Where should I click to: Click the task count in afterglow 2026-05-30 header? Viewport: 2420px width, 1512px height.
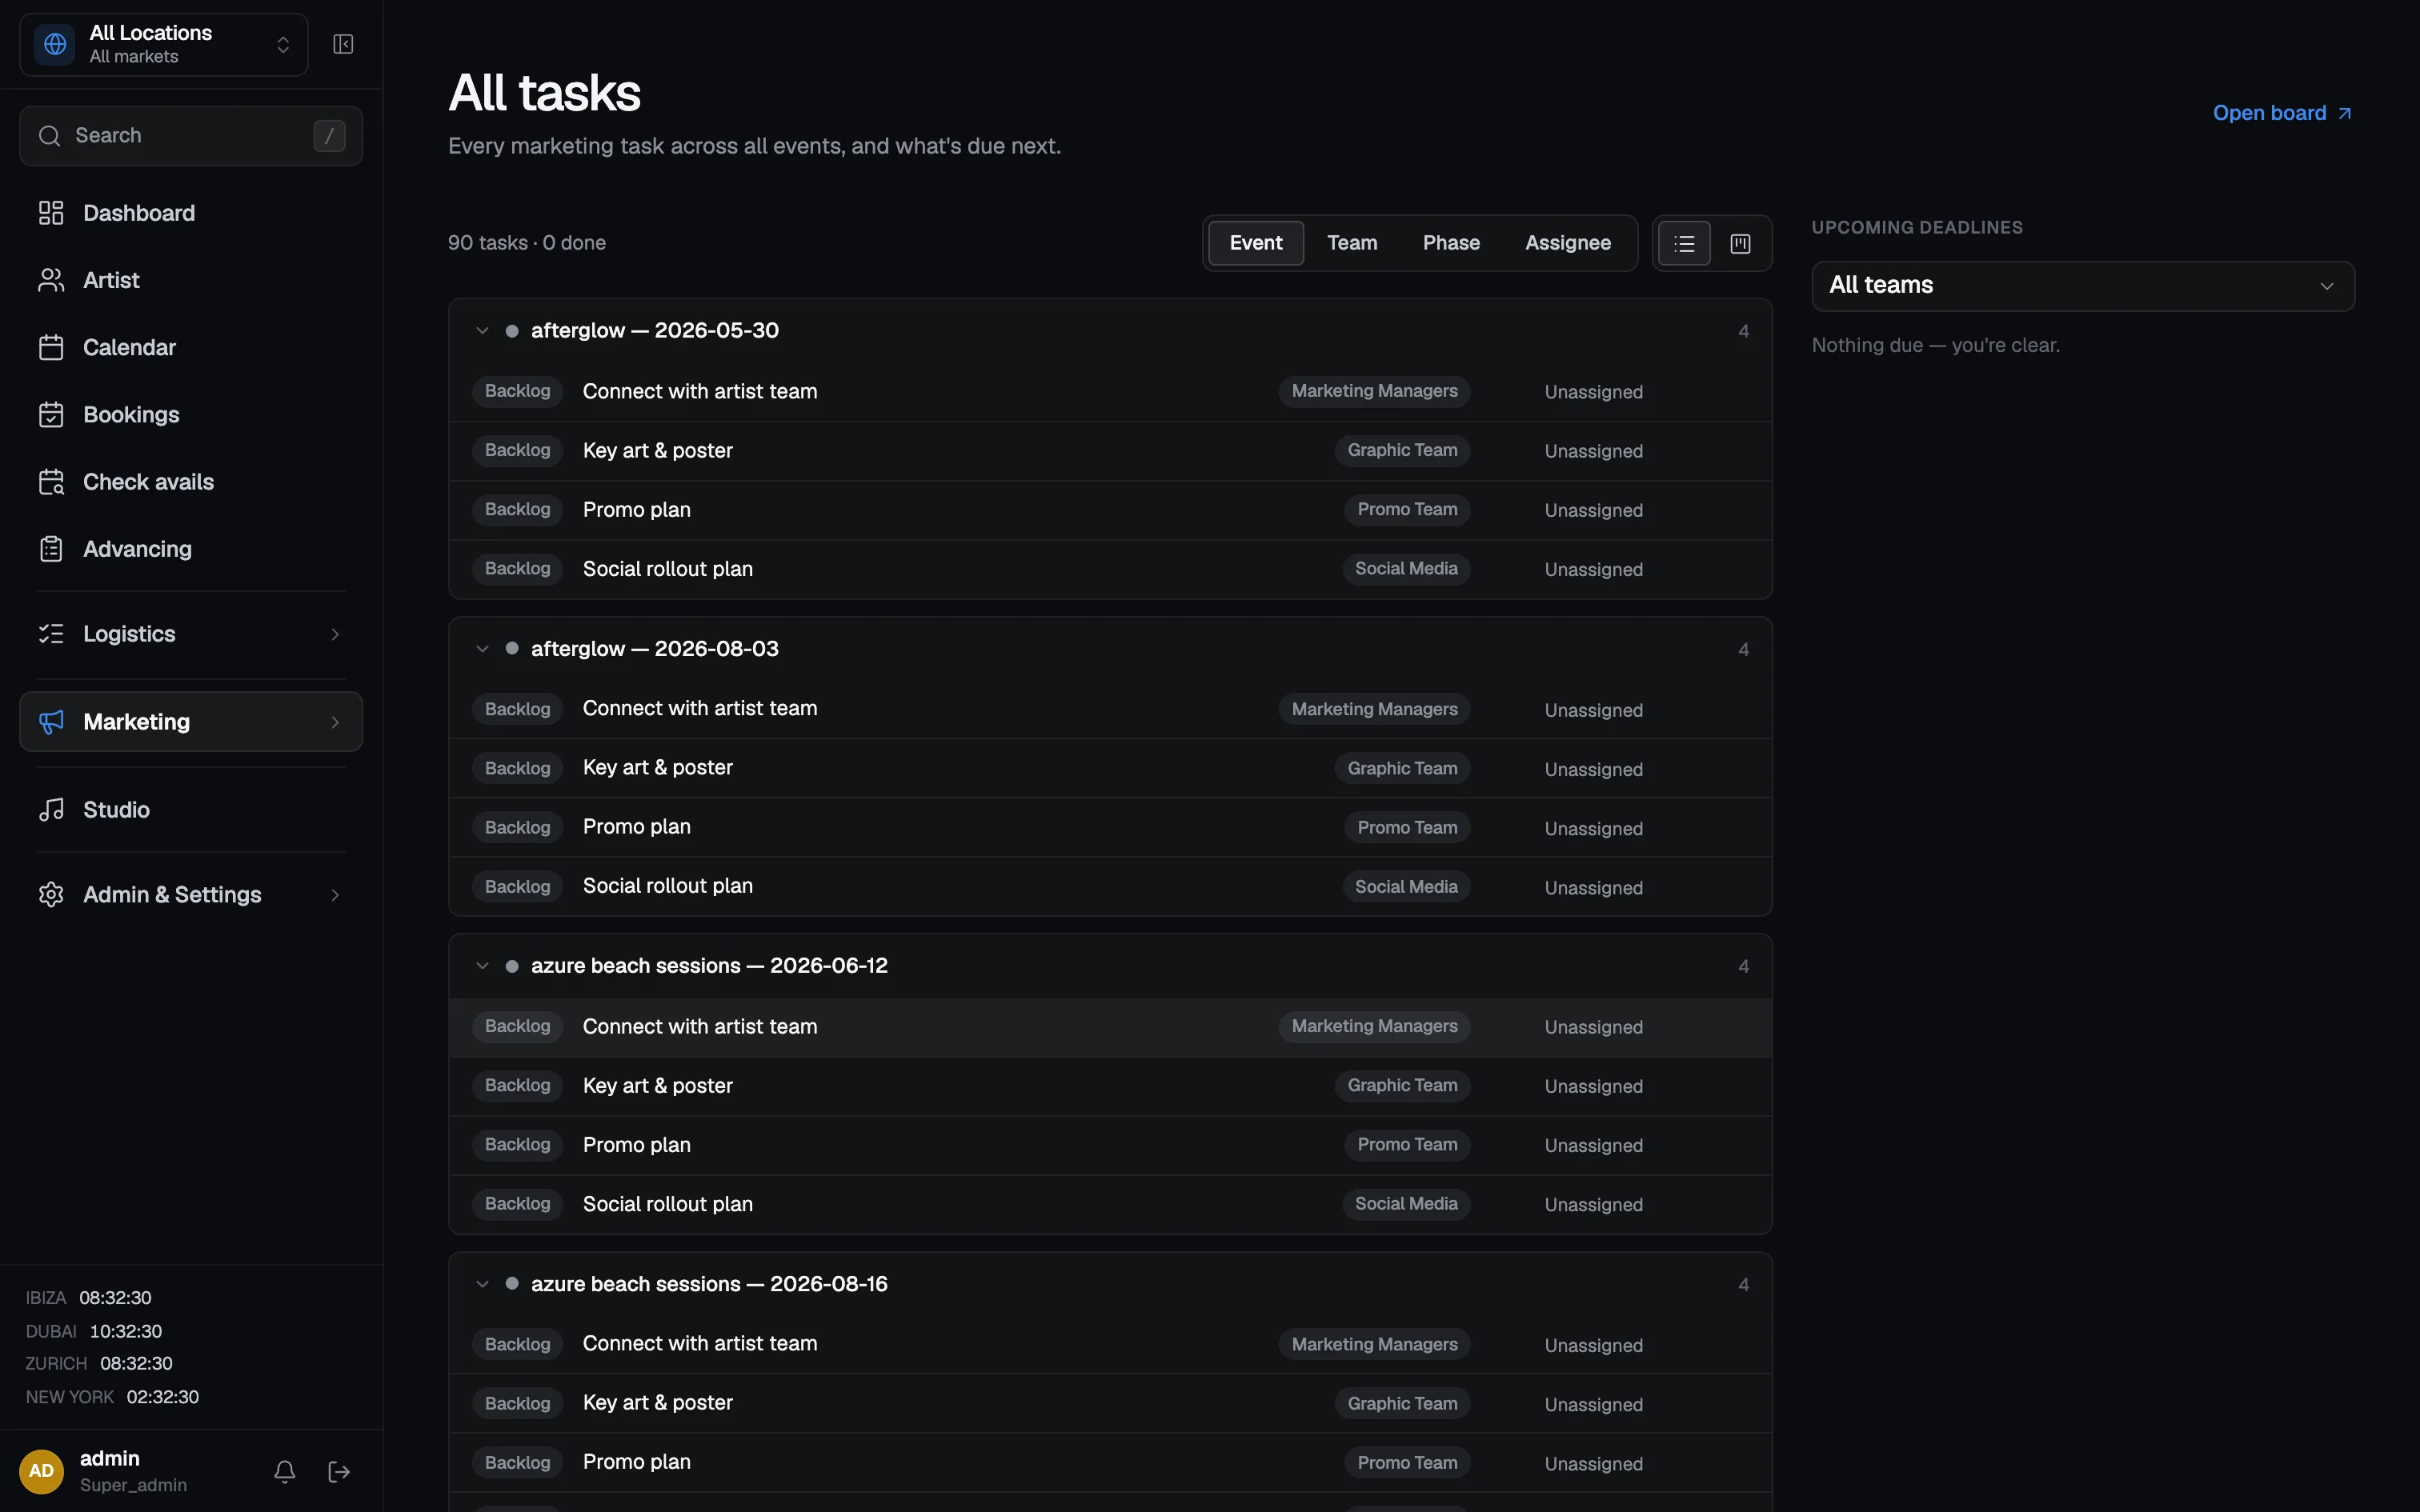[x=1743, y=331]
